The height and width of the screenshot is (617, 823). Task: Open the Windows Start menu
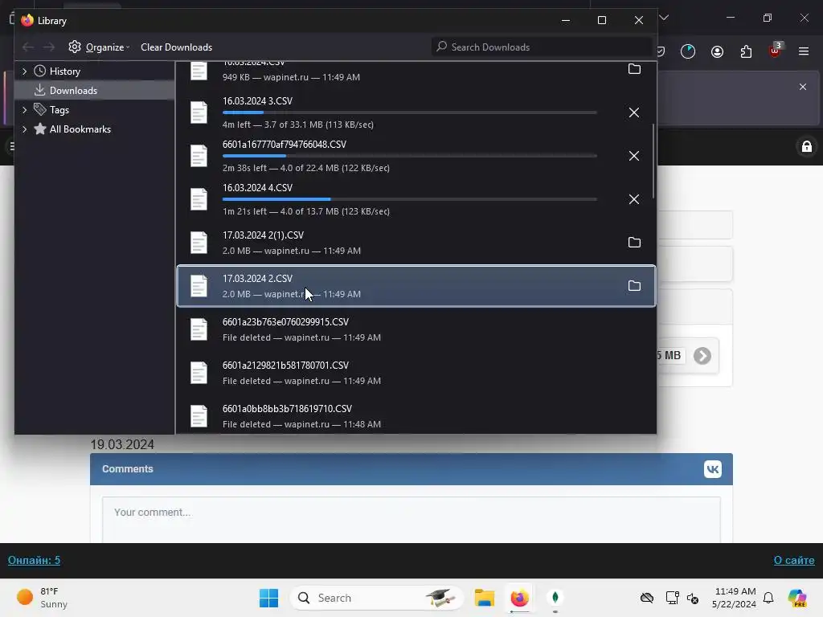pos(268,598)
